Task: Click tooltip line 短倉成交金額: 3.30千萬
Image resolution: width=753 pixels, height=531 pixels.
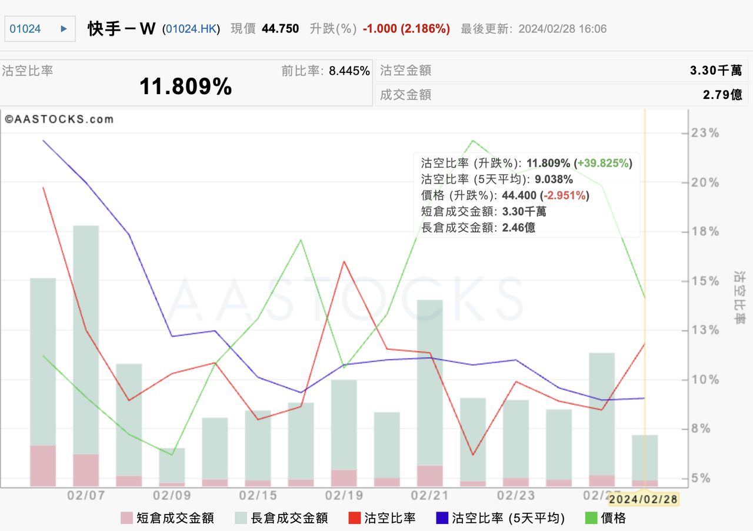Action: pyautogui.click(x=484, y=211)
